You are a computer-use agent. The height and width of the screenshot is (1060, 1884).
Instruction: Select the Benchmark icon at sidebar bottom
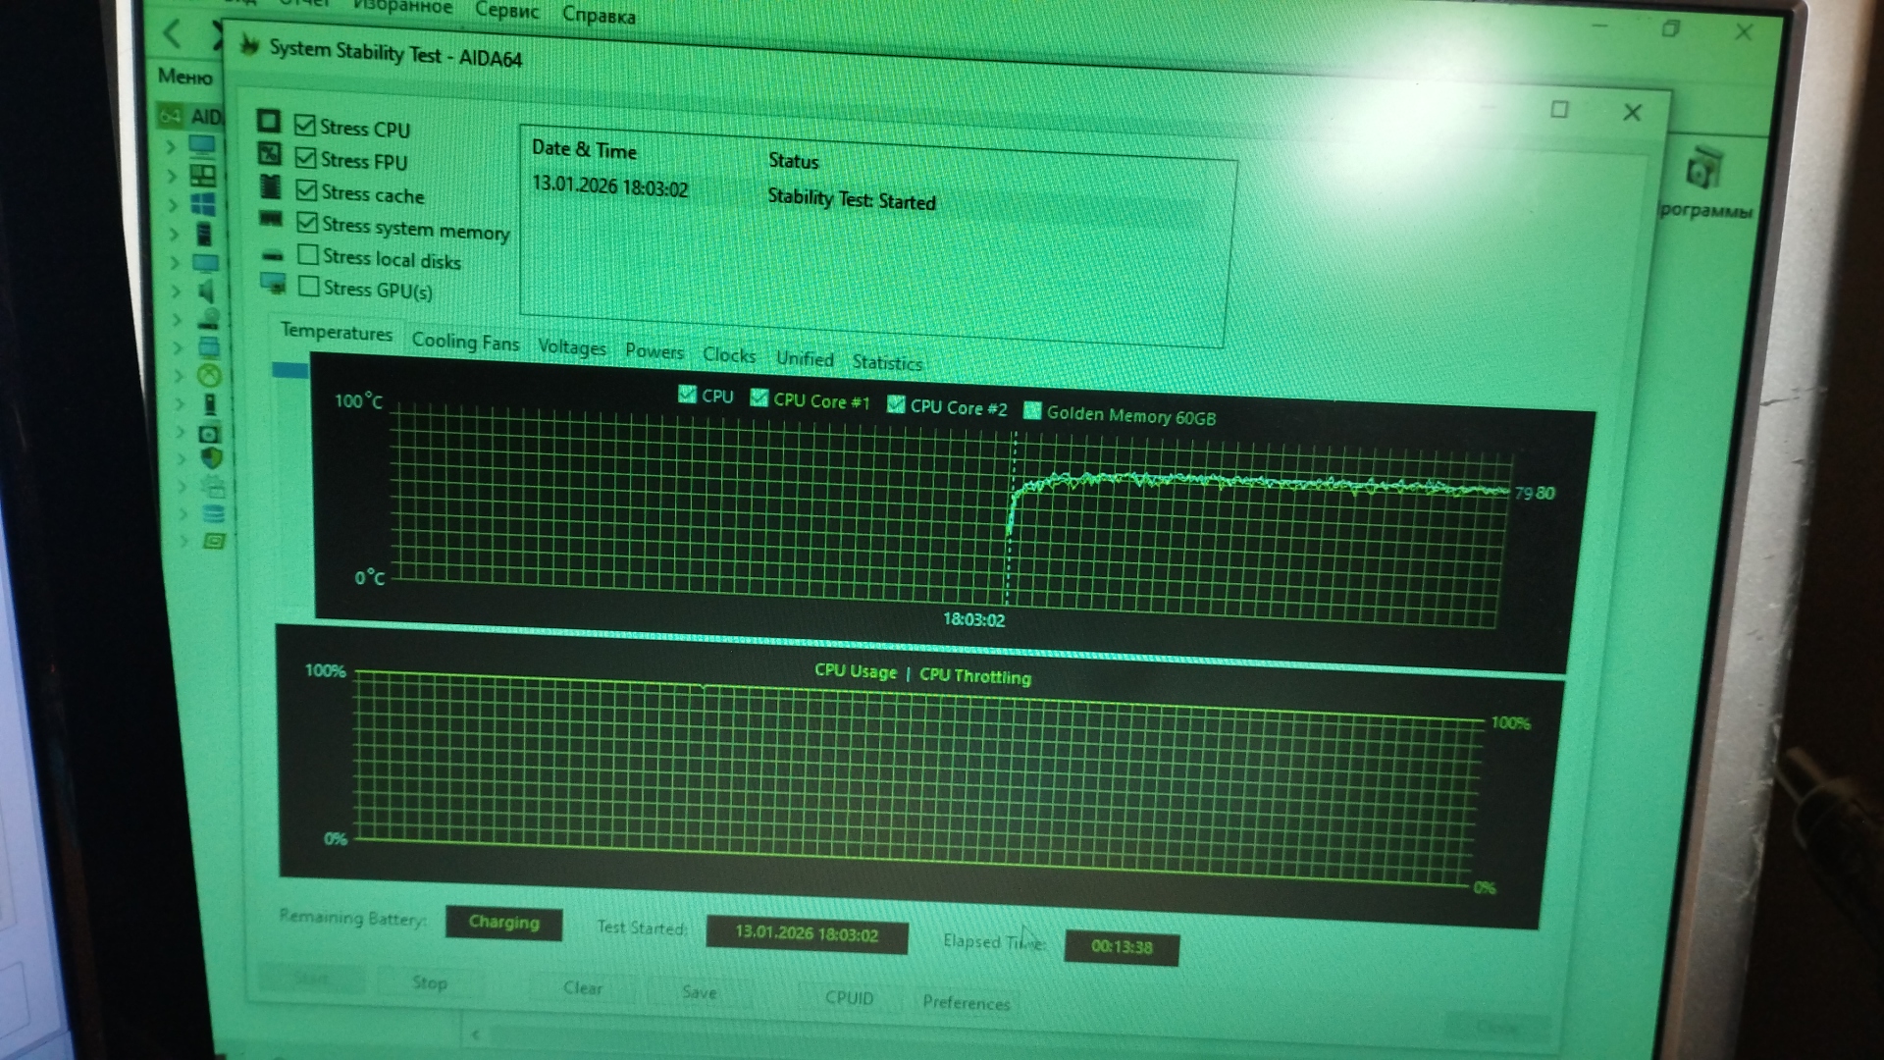click(x=214, y=542)
